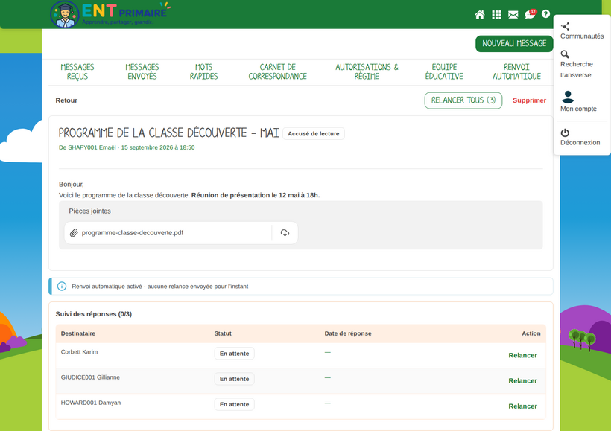Click the Retour link
Screen dimensions: 611x431
(66, 100)
